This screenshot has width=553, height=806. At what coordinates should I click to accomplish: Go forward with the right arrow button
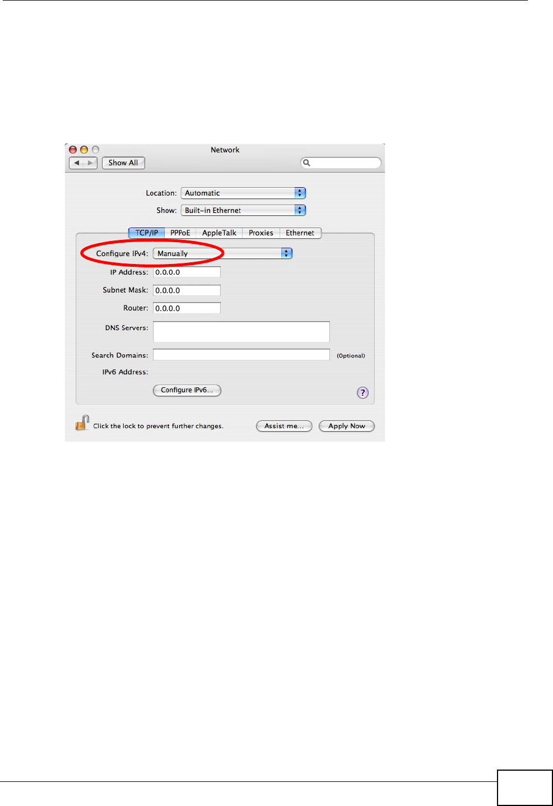90,163
